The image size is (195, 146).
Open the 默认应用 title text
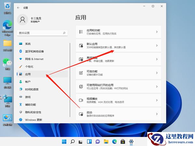click(92, 44)
